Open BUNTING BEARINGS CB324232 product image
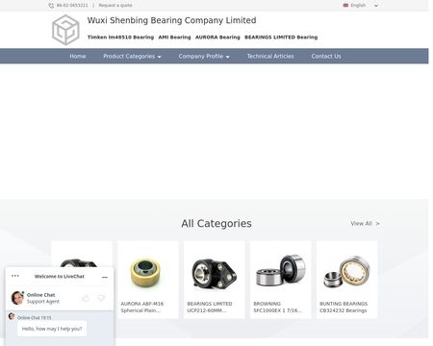Screen dimensions: 433x346 tap(346, 272)
